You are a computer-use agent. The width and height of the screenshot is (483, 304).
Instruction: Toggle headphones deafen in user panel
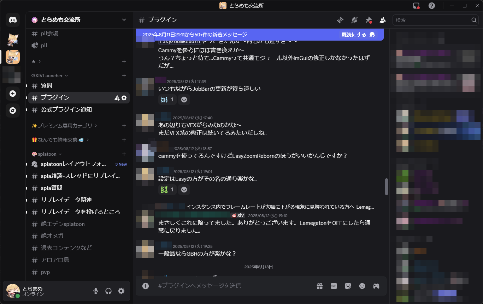[108, 291]
